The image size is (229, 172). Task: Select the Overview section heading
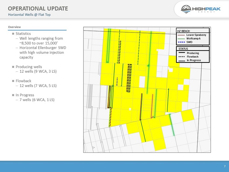(14, 27)
